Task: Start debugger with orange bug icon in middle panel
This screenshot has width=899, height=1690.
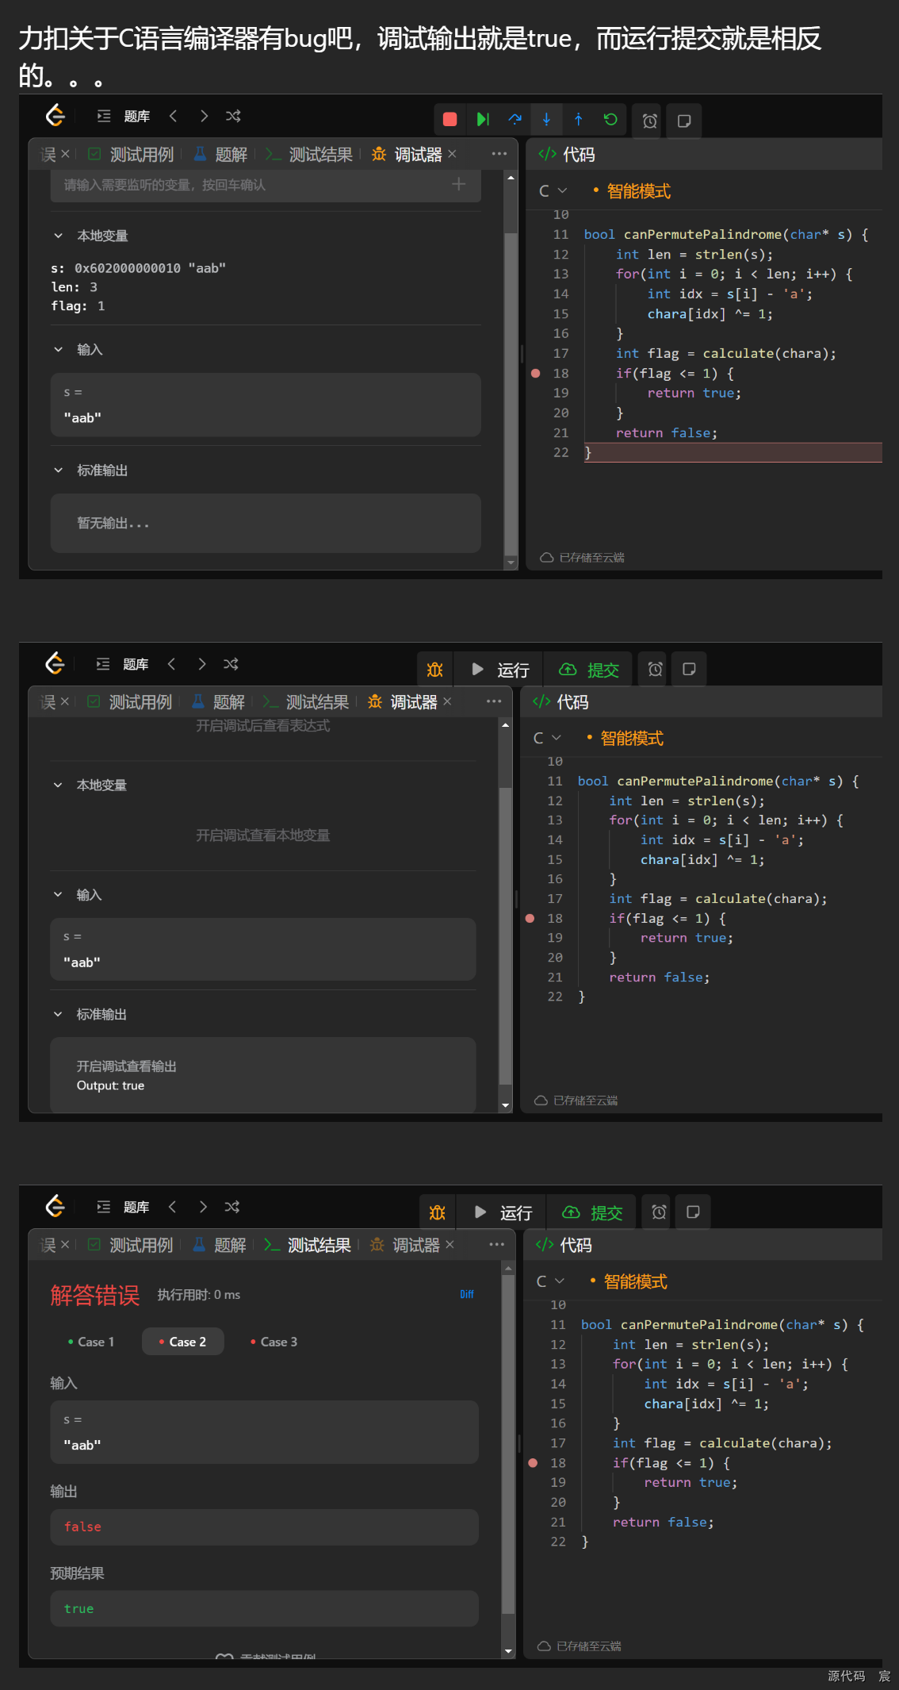Action: [x=435, y=670]
